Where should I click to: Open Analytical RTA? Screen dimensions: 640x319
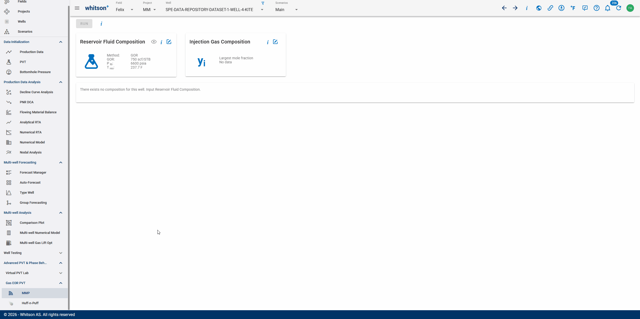34,122
